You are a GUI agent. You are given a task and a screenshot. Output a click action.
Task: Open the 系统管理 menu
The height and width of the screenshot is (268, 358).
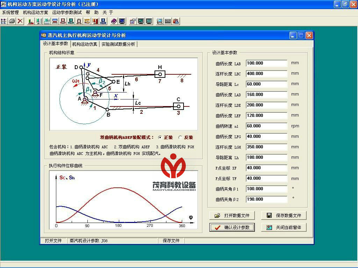point(10,12)
